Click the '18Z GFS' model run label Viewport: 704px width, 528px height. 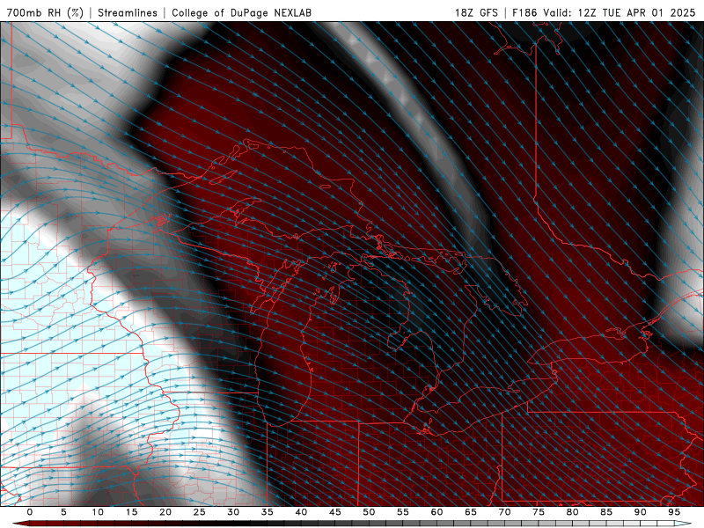pos(476,12)
